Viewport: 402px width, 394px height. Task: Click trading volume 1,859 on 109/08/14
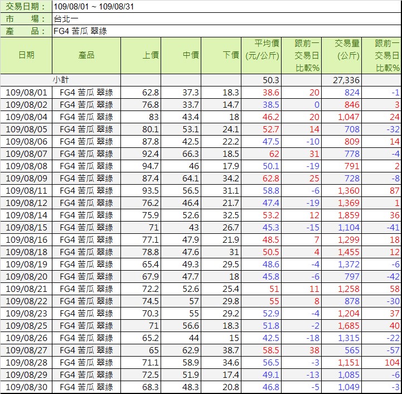[x=349, y=215]
